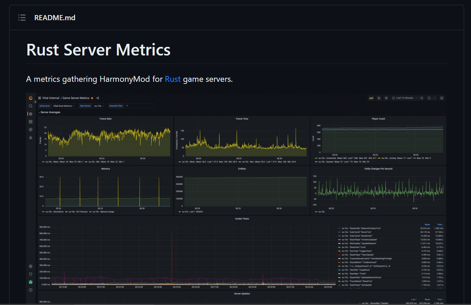Toggle Connected series in Player Count legend
This screenshot has height=305, width=471.
pos(327,158)
